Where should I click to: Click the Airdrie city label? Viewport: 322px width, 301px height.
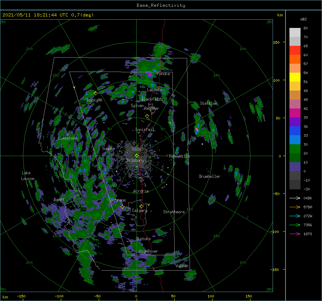tap(141, 191)
